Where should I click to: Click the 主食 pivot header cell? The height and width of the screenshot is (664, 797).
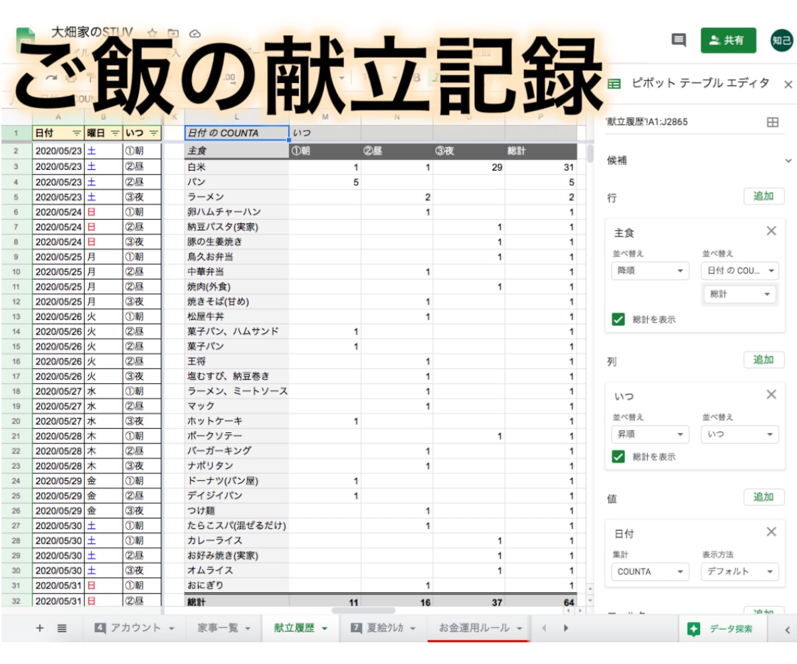coord(236,151)
